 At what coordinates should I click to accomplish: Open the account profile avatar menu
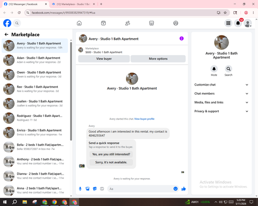pos(248,23)
